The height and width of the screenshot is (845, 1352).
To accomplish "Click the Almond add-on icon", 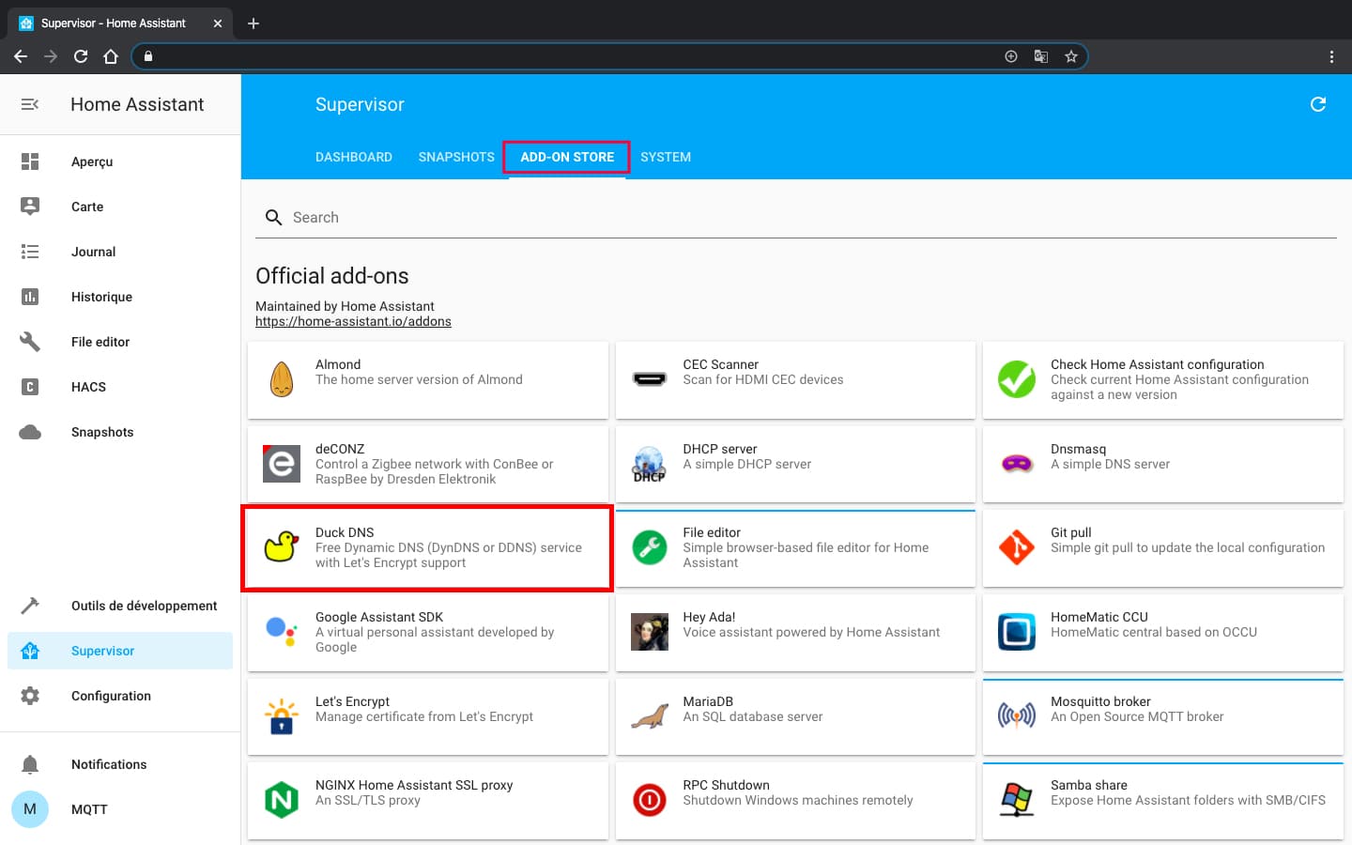I will (282, 379).
